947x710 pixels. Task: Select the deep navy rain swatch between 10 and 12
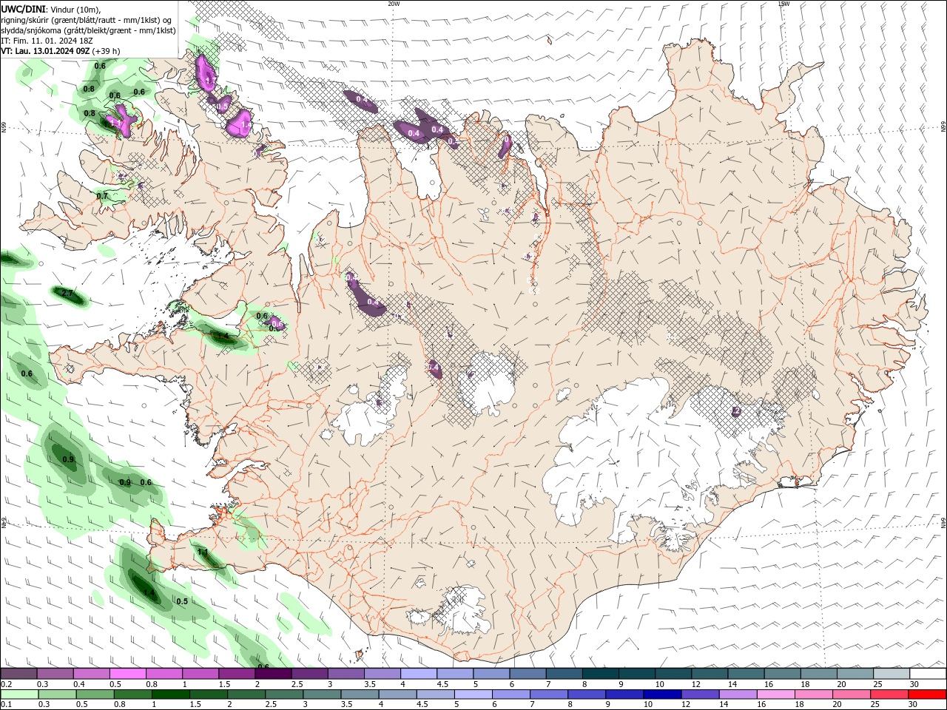coord(661,694)
